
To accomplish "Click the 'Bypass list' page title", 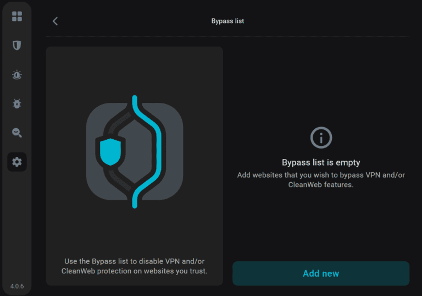I will [227, 21].
